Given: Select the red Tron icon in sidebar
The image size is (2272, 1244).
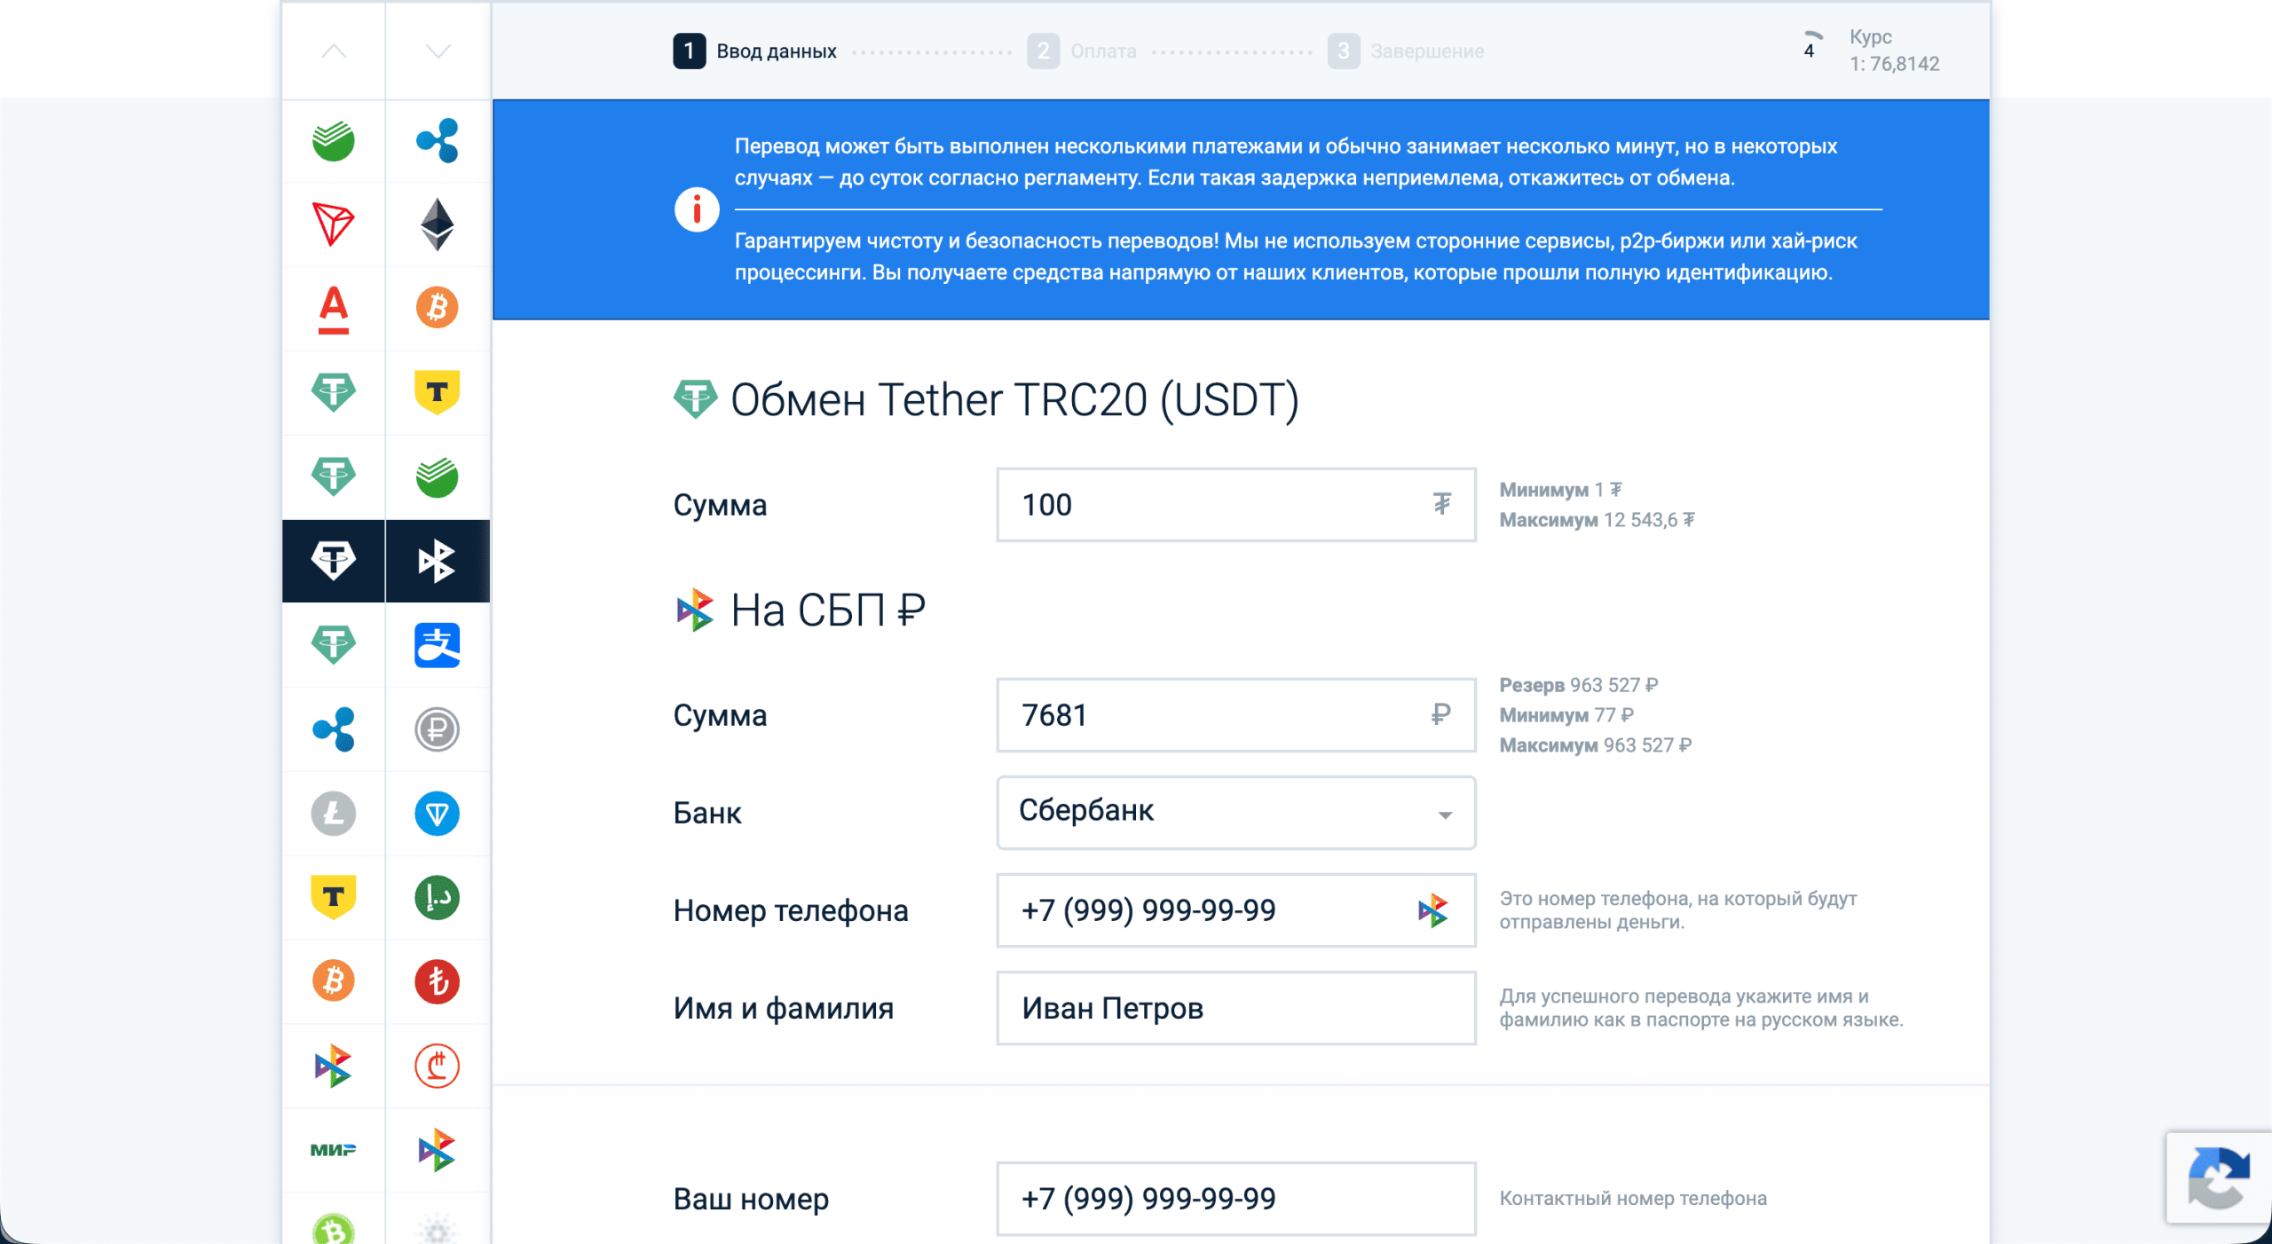Looking at the screenshot, I should (x=333, y=224).
